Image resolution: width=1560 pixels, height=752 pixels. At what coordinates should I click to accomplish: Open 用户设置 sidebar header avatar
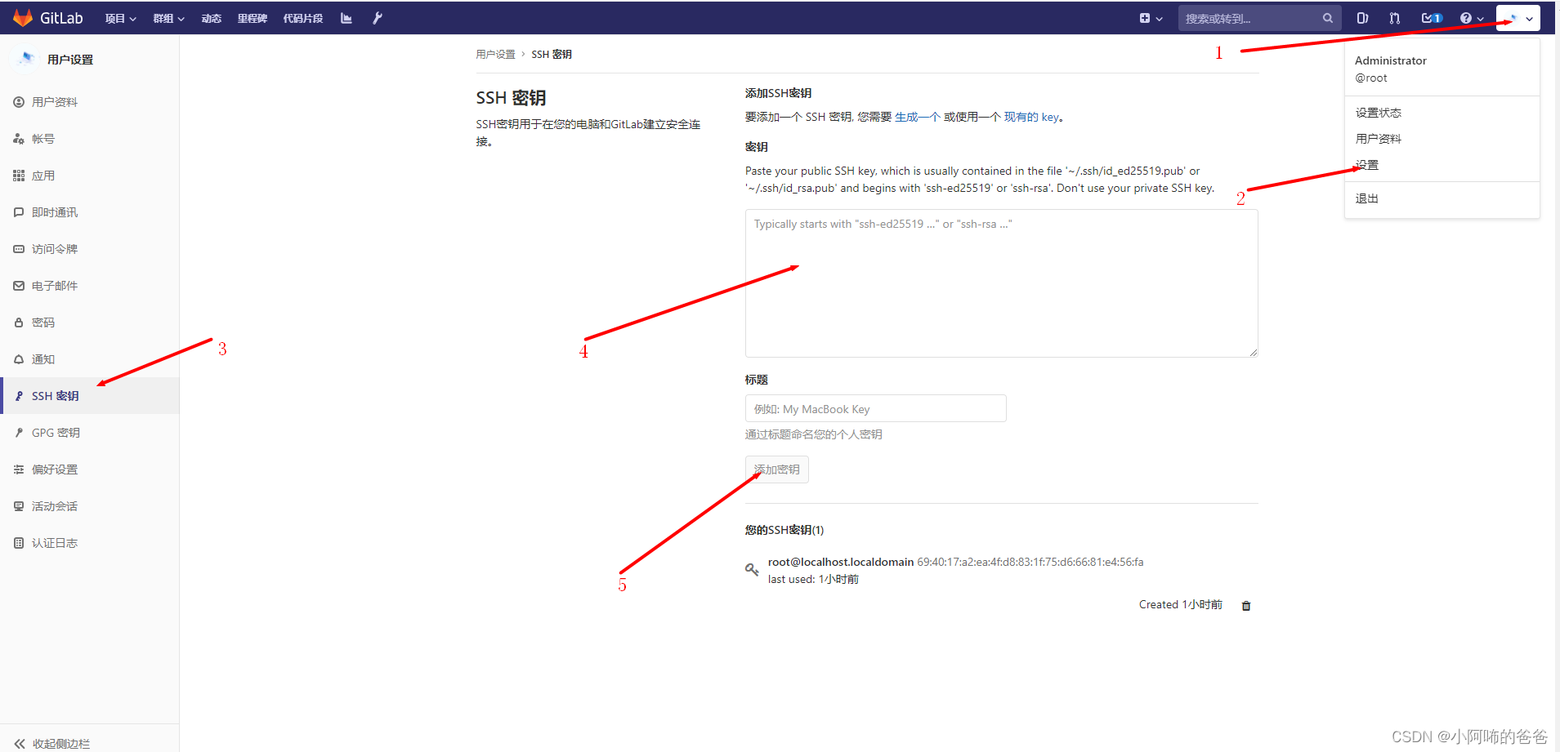pyautogui.click(x=25, y=59)
